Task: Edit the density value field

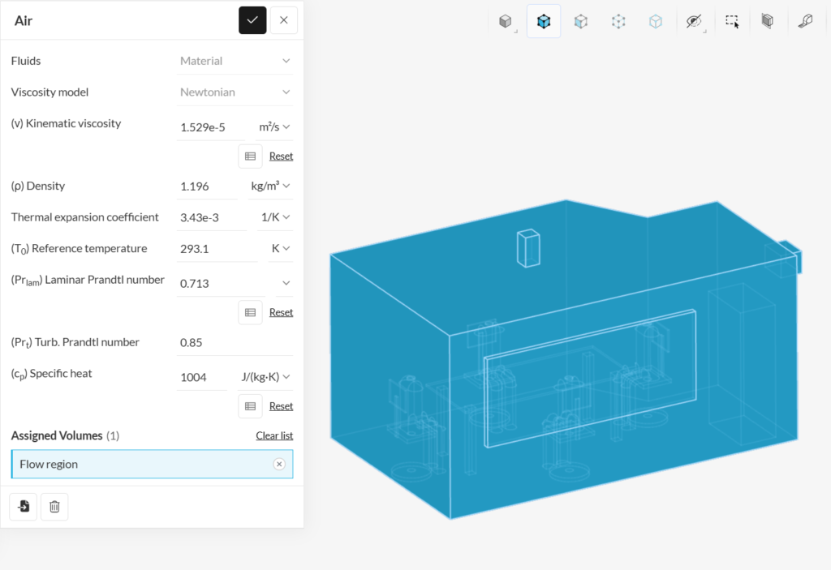Action: [x=207, y=186]
